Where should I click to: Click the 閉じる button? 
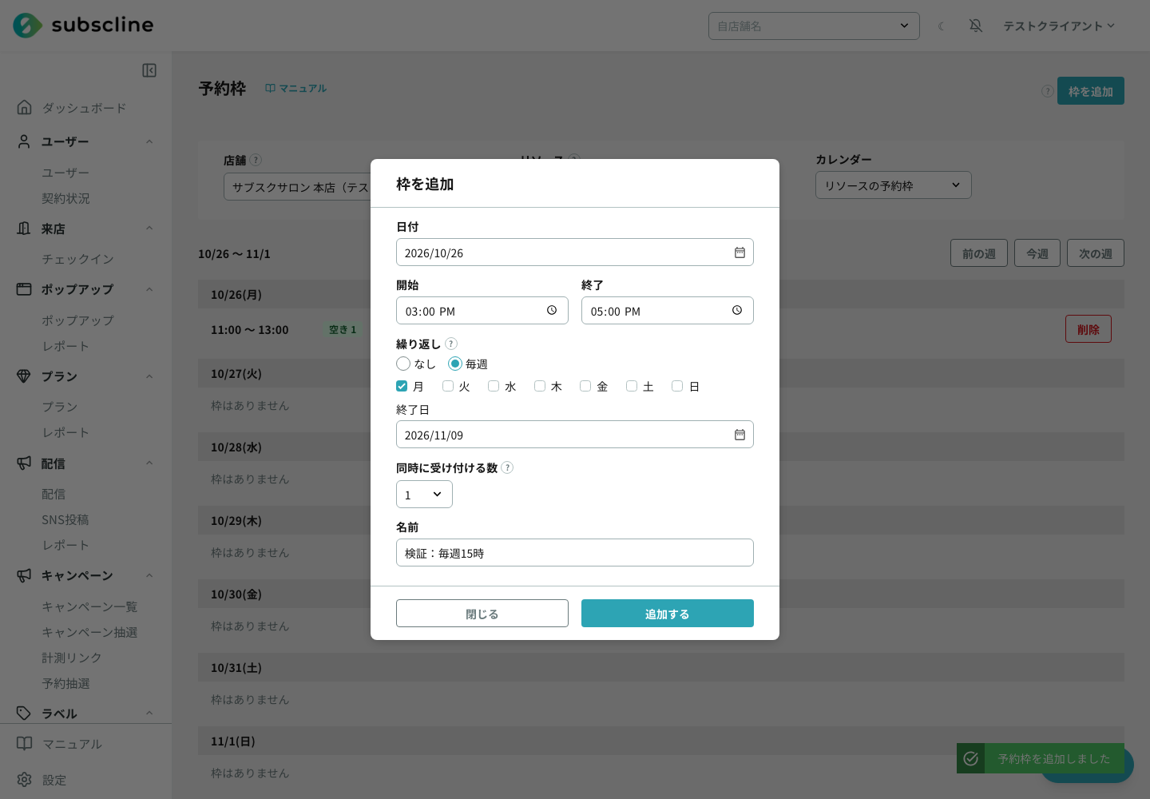click(x=482, y=614)
